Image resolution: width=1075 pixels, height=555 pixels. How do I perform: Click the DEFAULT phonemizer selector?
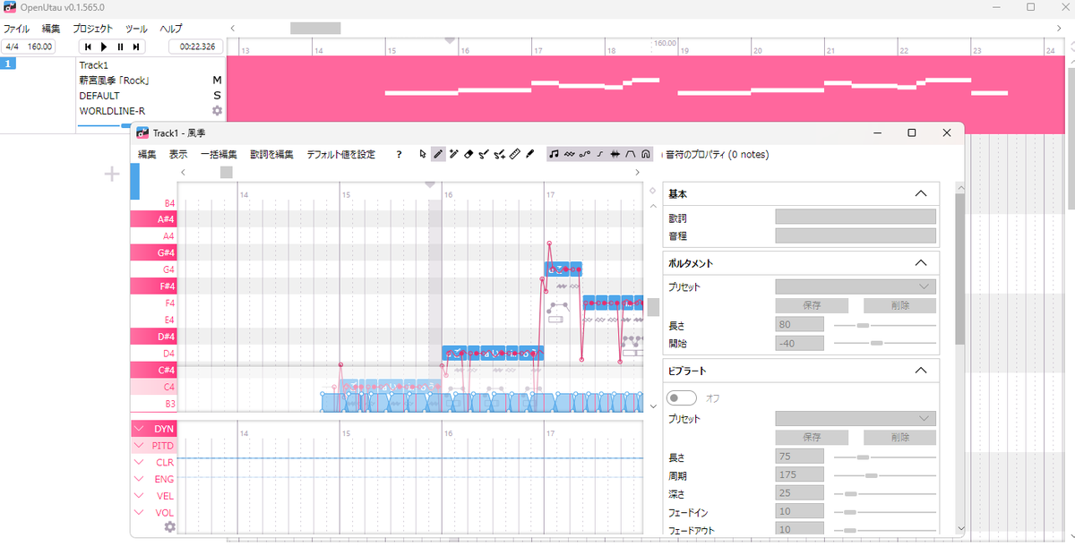99,96
